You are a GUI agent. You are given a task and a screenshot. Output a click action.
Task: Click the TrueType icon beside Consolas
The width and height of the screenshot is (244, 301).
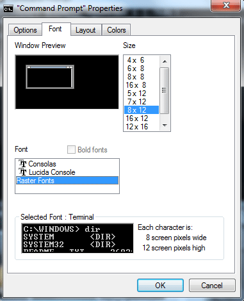tap(22, 163)
